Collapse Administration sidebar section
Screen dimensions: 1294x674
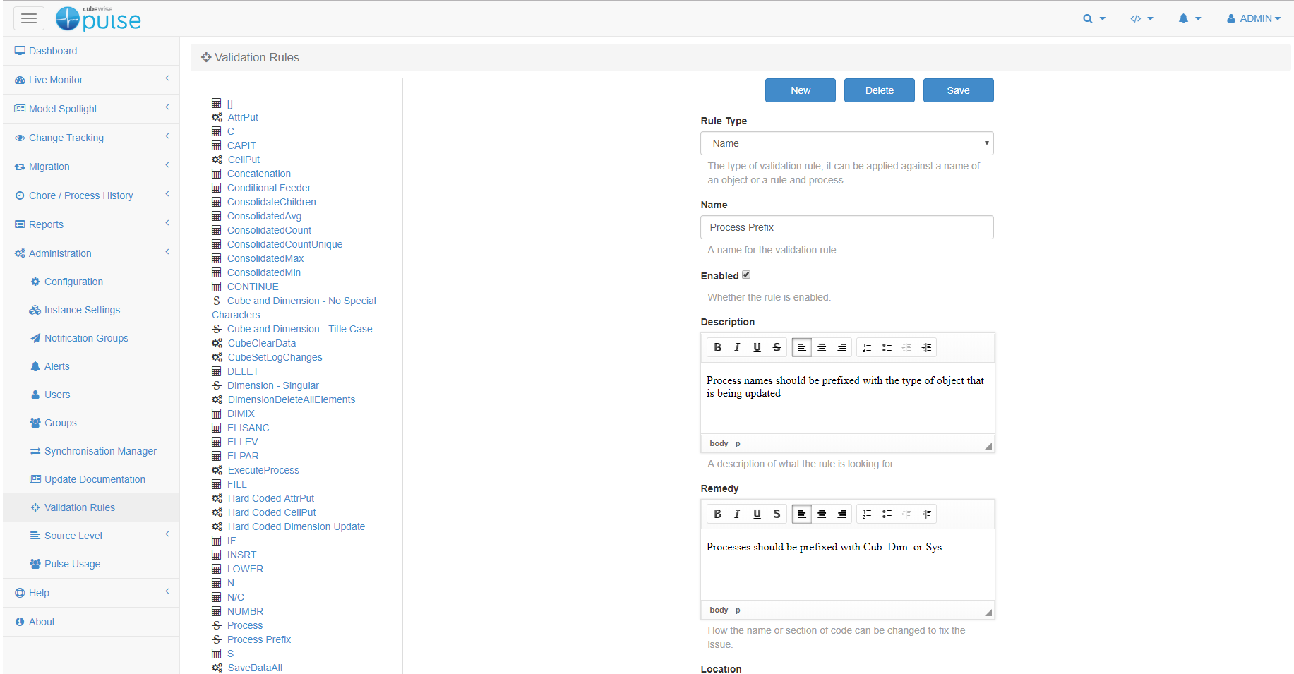tap(91, 253)
